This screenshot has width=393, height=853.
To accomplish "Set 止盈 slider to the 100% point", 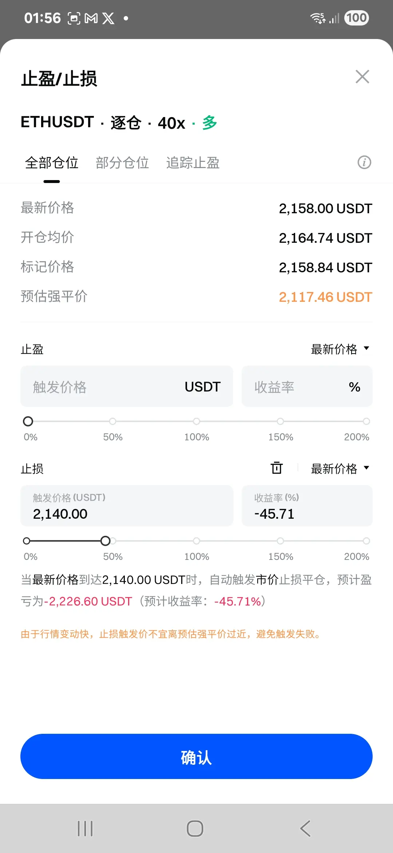I will click(x=196, y=421).
